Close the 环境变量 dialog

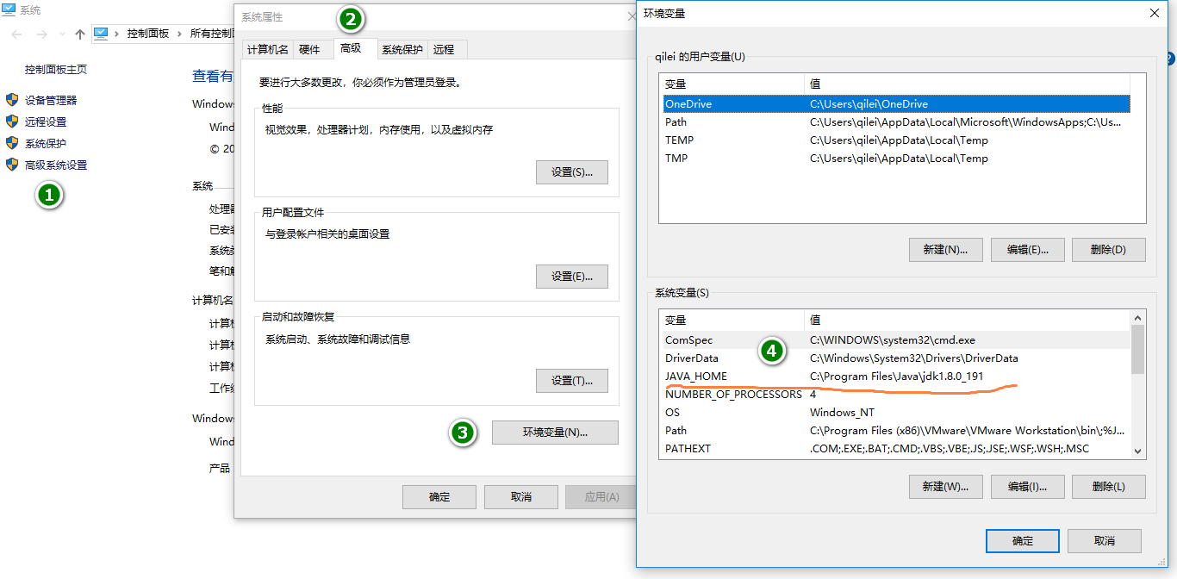tap(1155, 13)
